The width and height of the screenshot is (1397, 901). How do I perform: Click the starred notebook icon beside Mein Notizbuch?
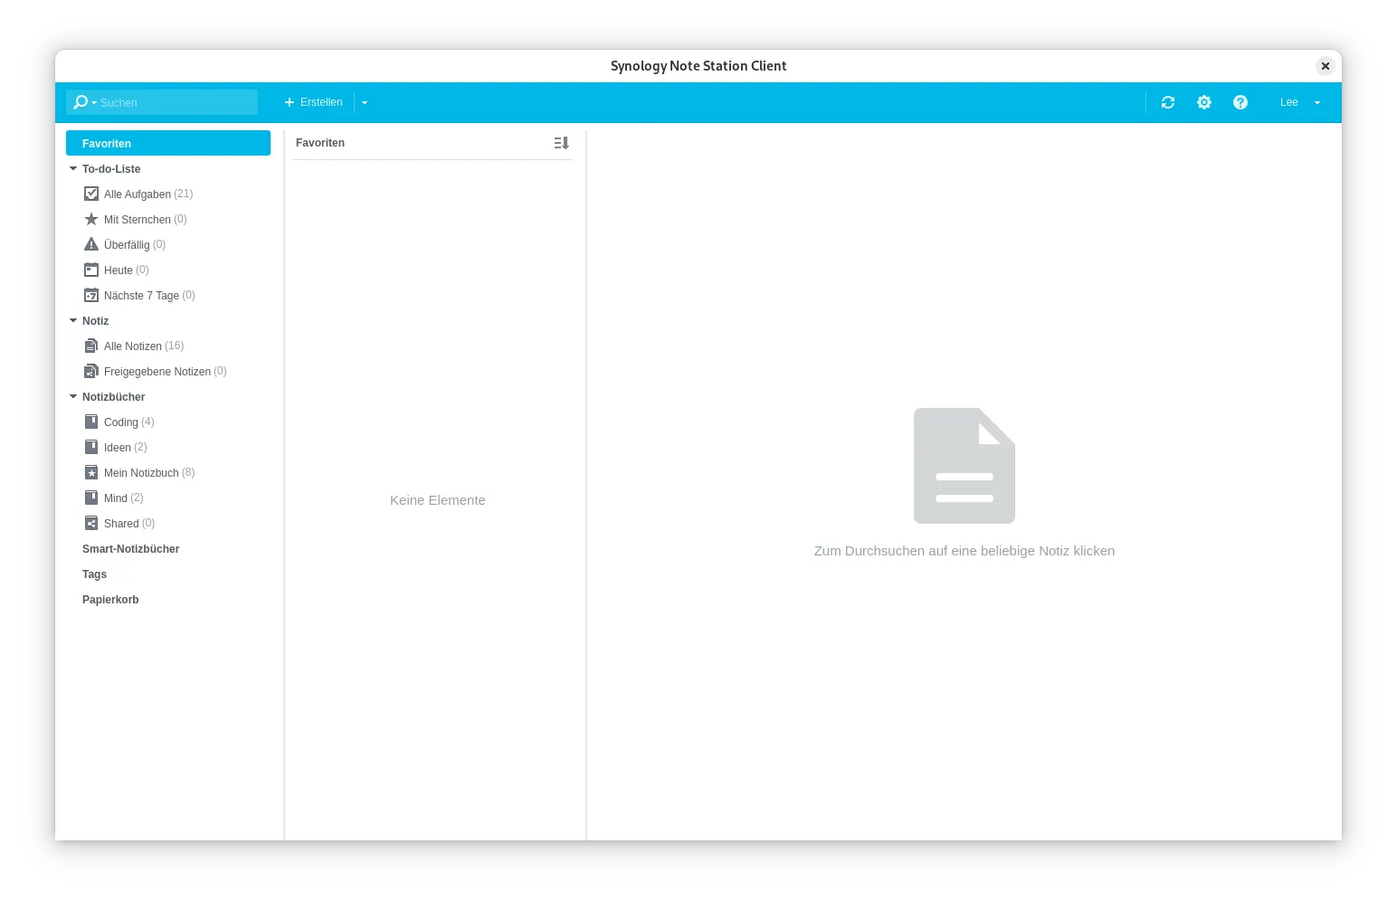coord(91,472)
